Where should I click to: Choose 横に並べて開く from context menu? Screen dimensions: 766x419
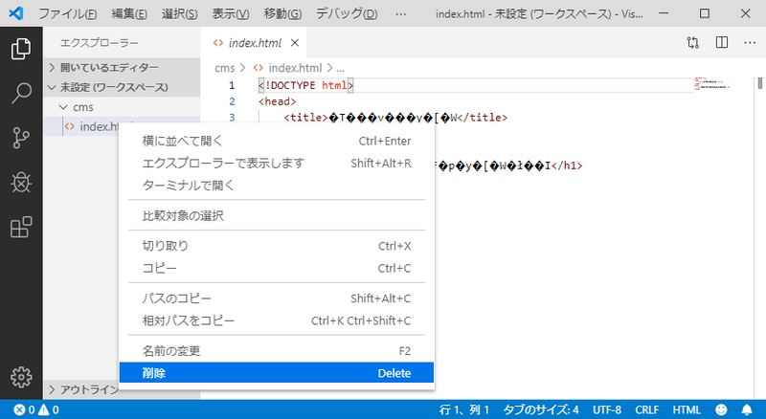pos(277,142)
